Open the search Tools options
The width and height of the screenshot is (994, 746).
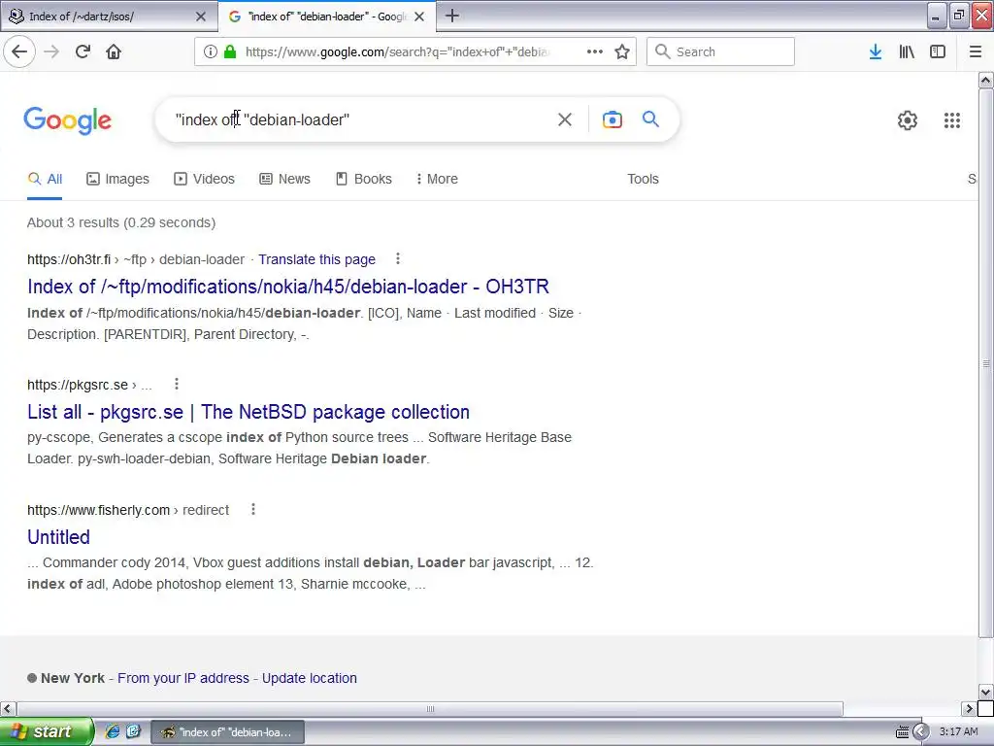coord(643,179)
